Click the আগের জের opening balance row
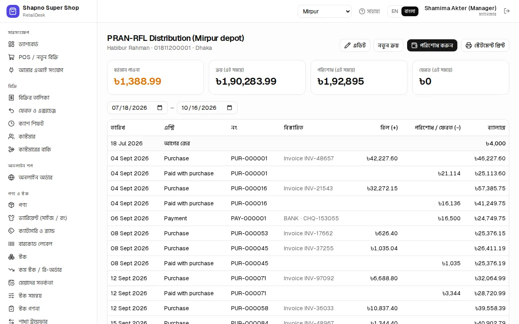This screenshot has width=519, height=324. (x=308, y=143)
